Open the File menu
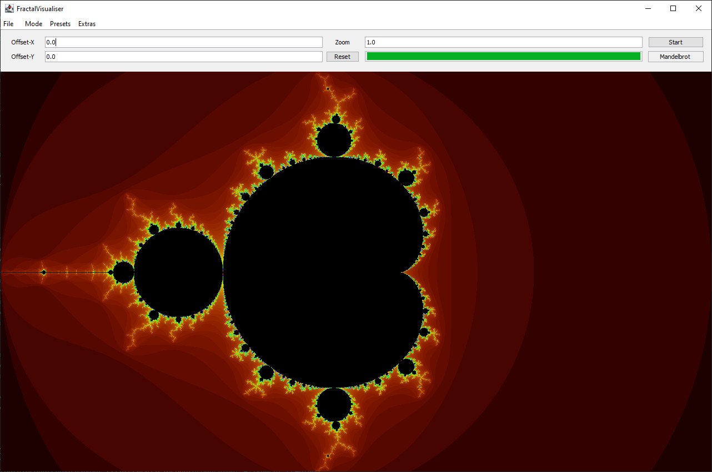The height and width of the screenshot is (472, 712). point(8,24)
